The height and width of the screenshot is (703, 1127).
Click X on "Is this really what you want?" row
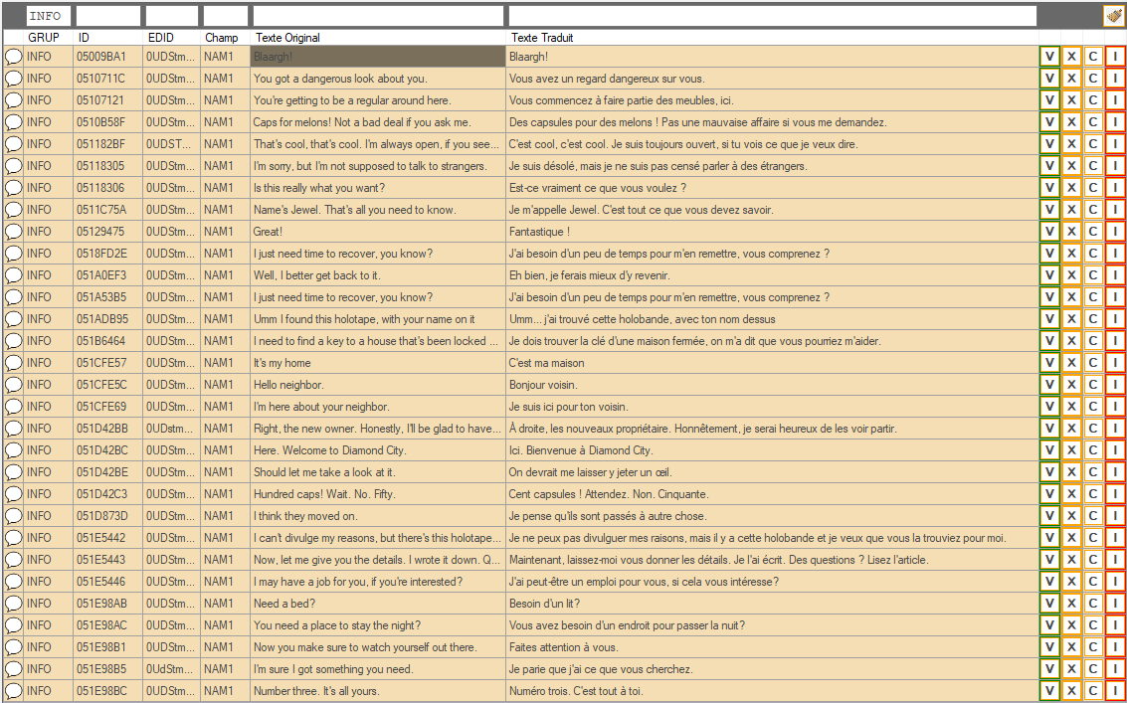click(1071, 188)
